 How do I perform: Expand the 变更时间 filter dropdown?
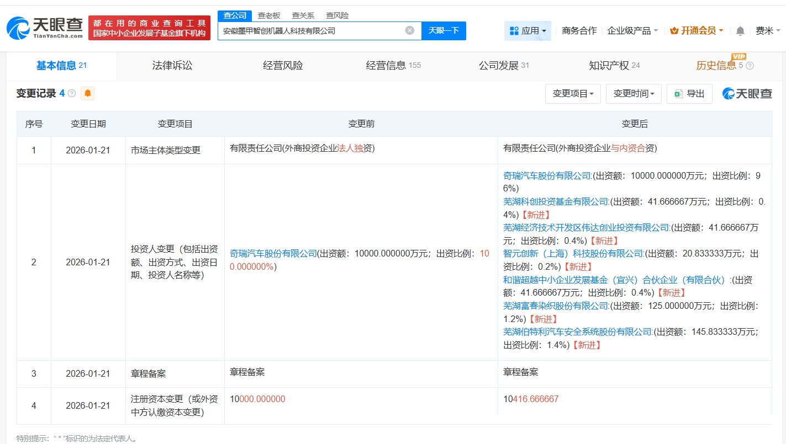coord(634,94)
